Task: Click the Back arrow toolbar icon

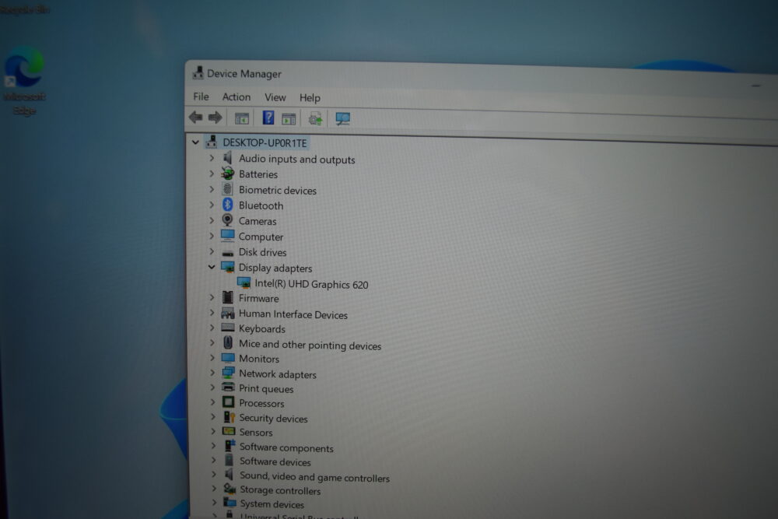Action: [x=195, y=117]
